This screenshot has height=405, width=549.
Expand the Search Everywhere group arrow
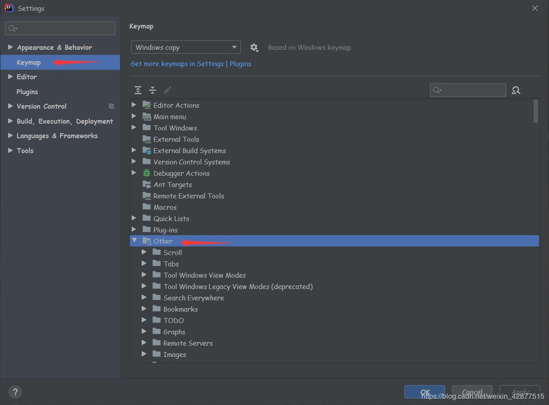pos(144,297)
